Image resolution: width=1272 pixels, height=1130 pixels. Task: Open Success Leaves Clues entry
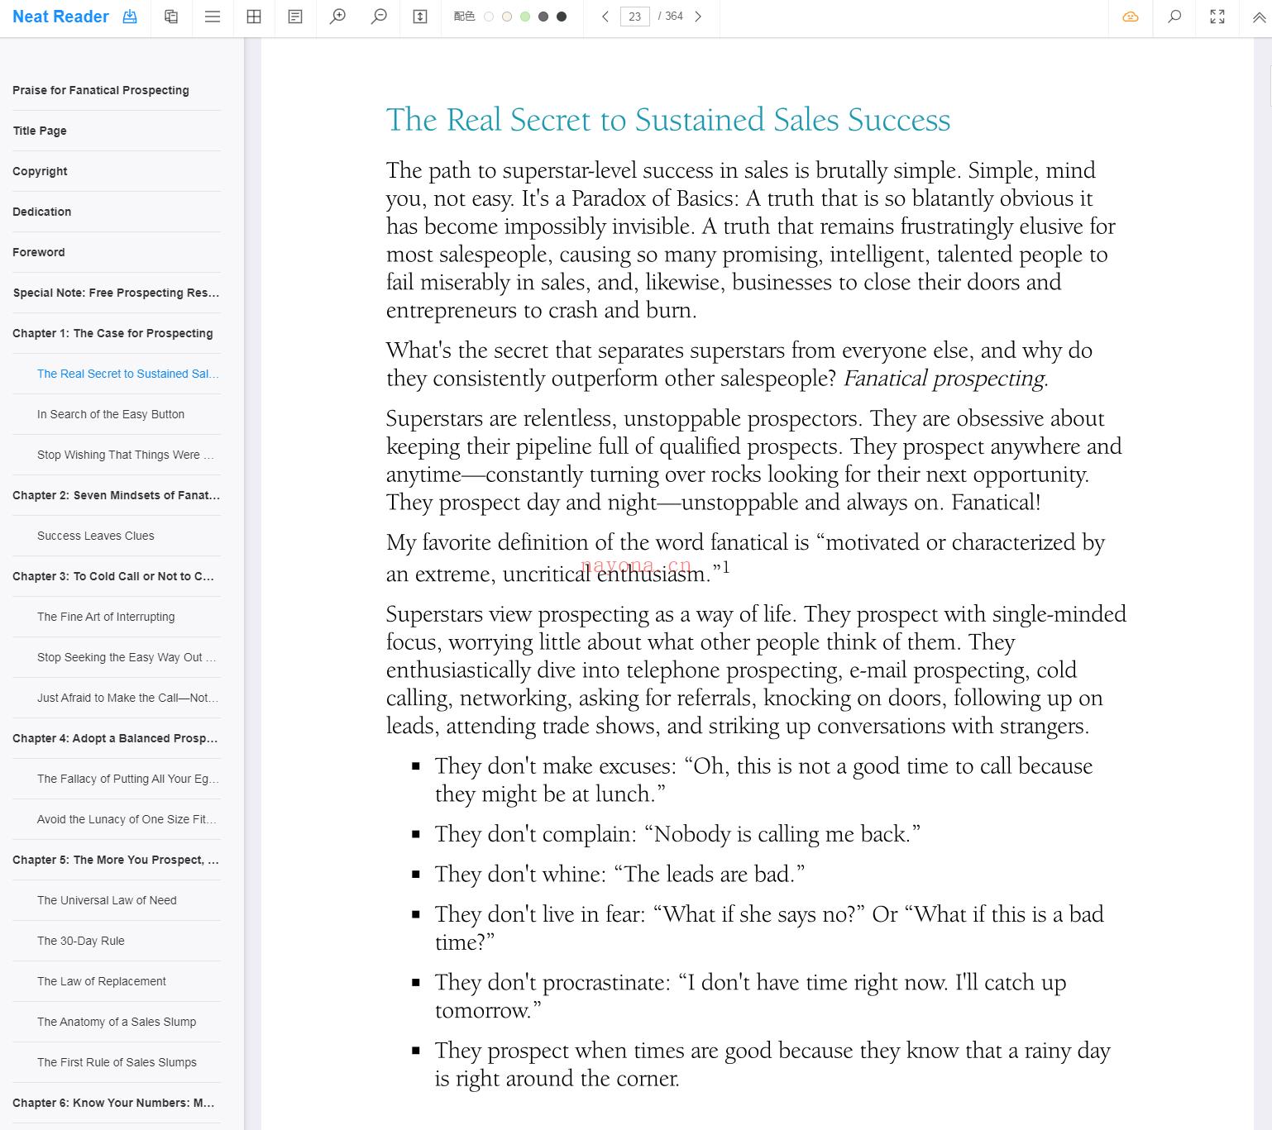[x=96, y=536]
